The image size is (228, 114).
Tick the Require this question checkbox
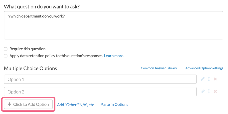pyautogui.click(x=6, y=49)
